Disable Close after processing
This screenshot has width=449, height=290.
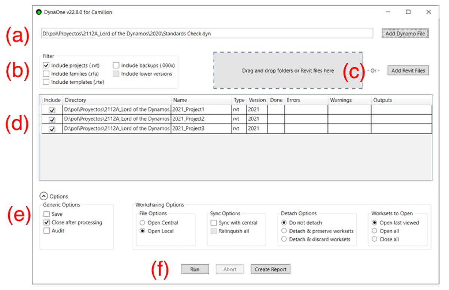coord(46,222)
